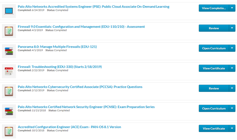Expand dropdown arrow beside Panorama Open Curriculum
Image resolution: width=237 pixels, height=140 pixels.
pos(232,48)
